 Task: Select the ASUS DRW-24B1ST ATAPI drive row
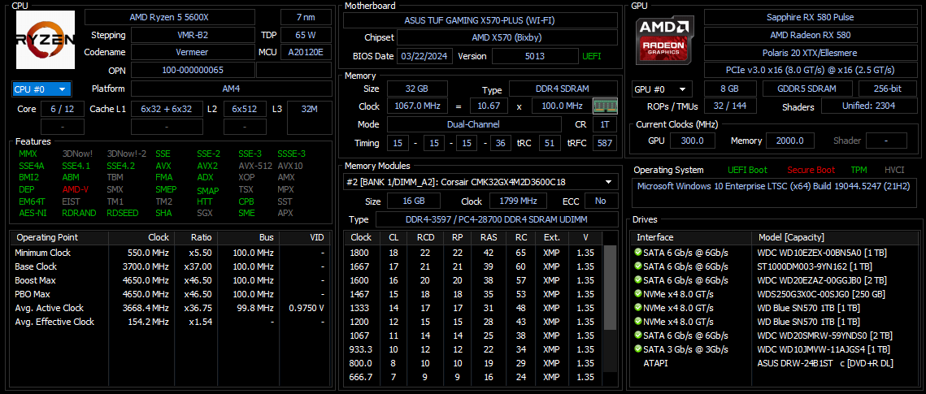(x=774, y=363)
